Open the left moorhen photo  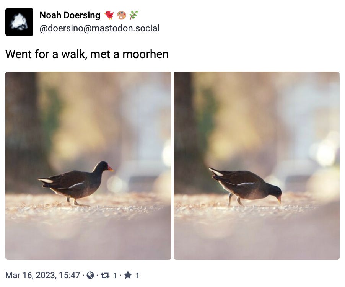[88, 166]
